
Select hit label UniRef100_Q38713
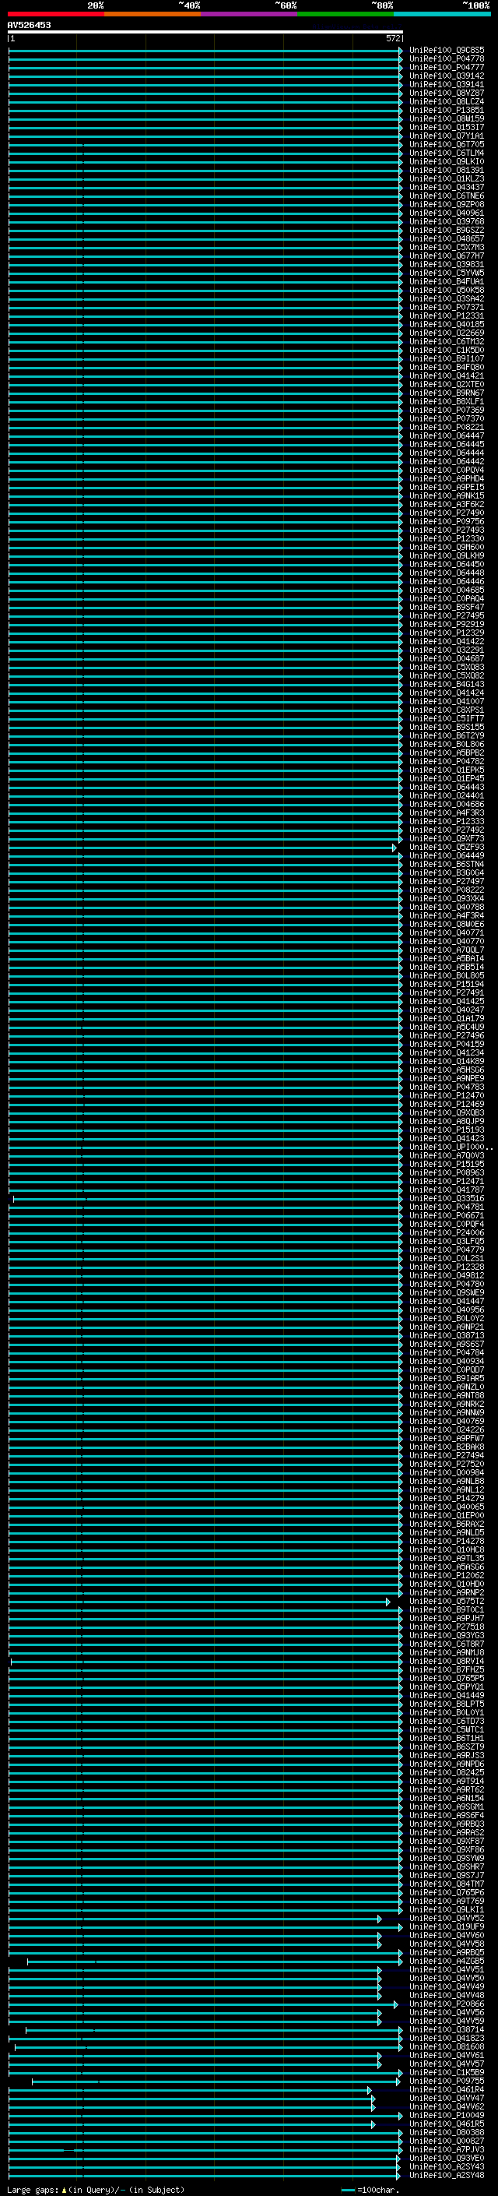tap(447, 1335)
